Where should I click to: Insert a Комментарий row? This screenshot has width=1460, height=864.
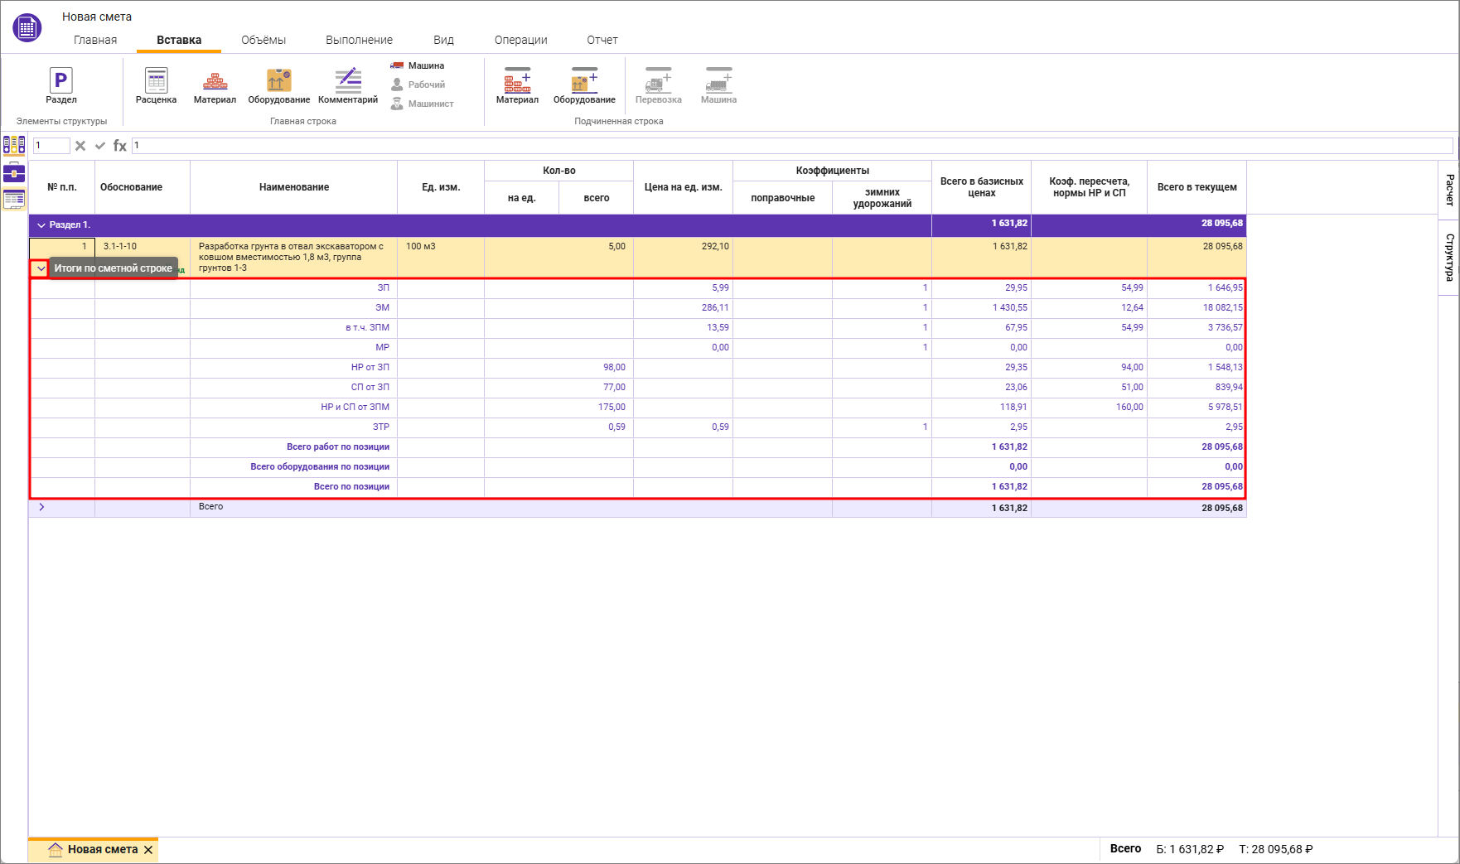[x=348, y=85]
